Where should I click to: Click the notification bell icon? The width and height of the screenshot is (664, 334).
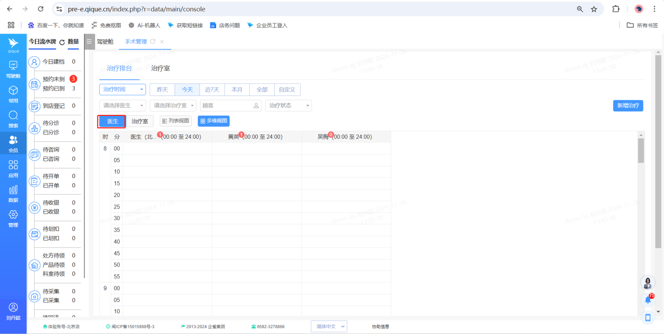pyautogui.click(x=648, y=300)
